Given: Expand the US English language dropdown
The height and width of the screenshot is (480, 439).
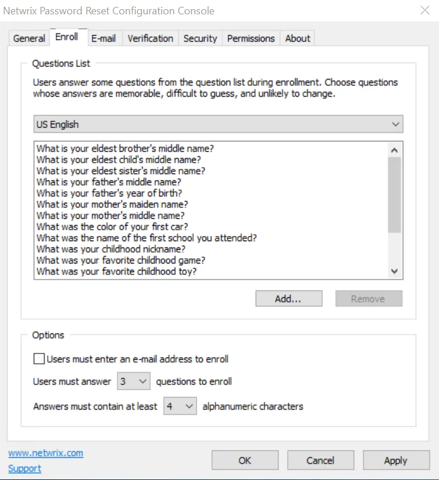Looking at the screenshot, I should pyautogui.click(x=218, y=124).
